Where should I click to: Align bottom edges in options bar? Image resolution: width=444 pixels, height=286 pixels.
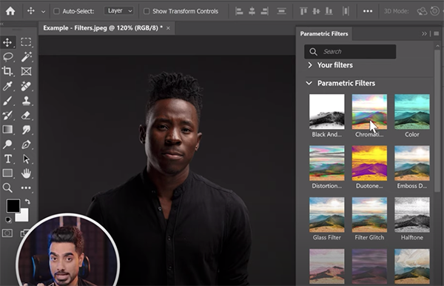[329, 11]
